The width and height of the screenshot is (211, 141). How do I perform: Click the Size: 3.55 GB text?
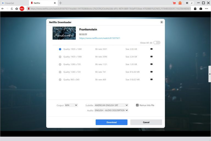coord(131,49)
